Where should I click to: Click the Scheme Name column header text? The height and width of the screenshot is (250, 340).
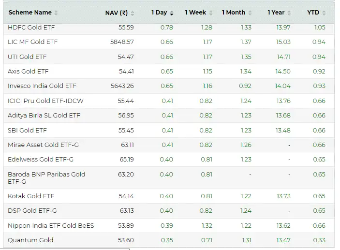click(x=30, y=13)
